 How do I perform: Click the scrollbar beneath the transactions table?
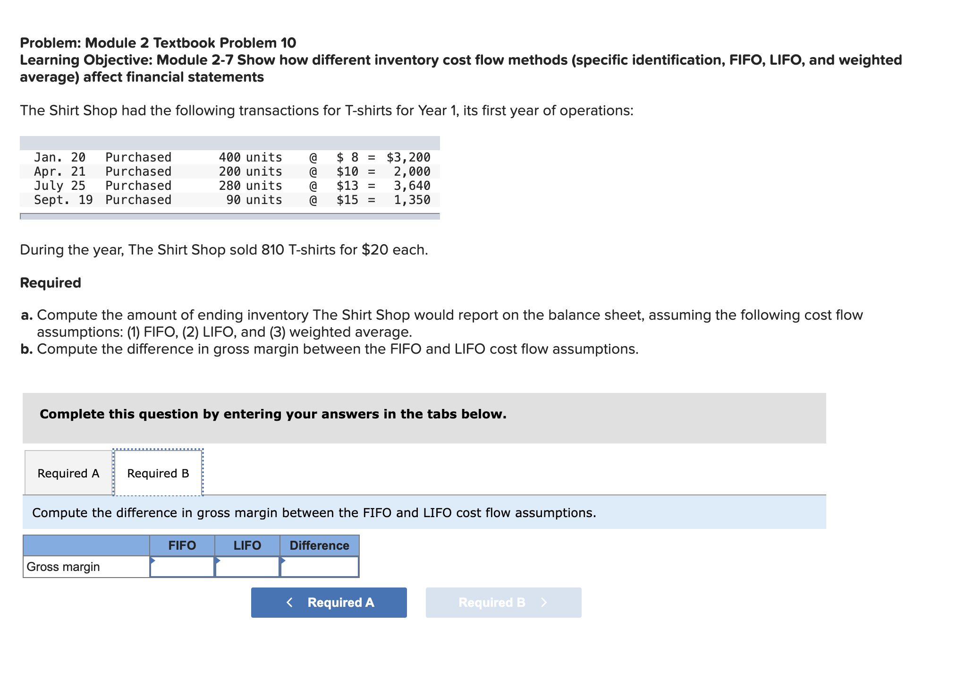230,216
